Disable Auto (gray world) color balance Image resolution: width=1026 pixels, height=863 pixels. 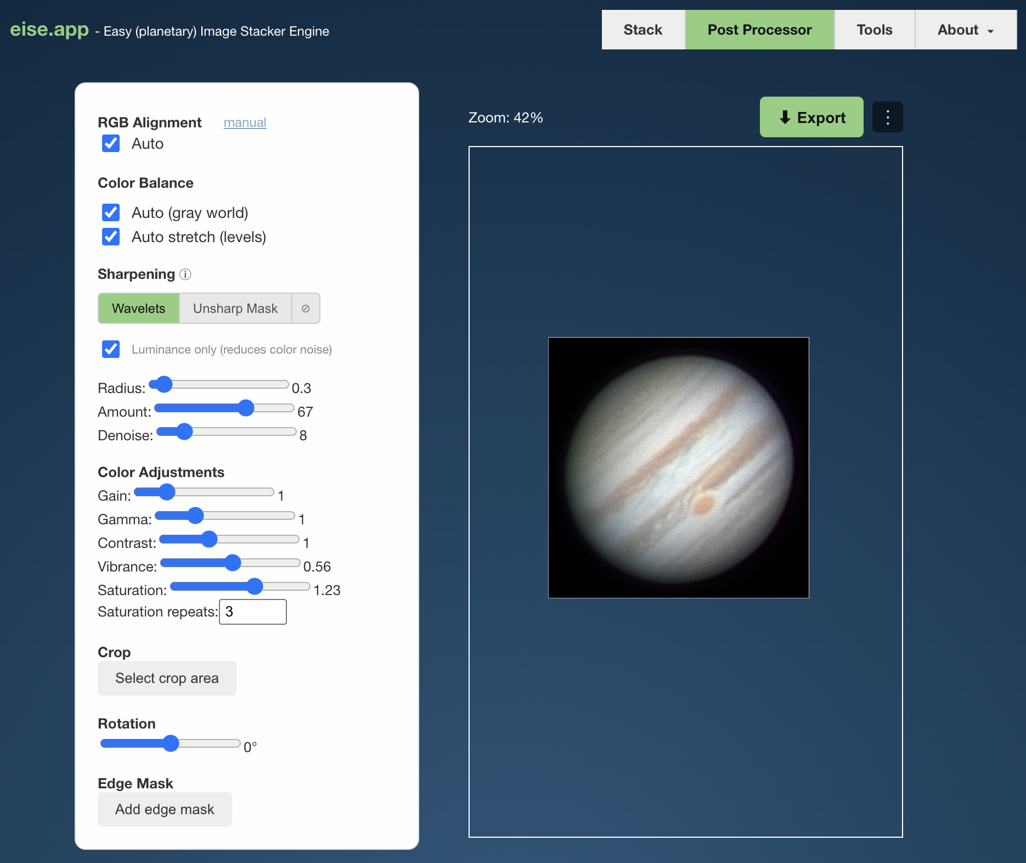tap(110, 212)
